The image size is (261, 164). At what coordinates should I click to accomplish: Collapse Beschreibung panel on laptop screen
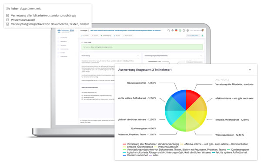click(x=138, y=56)
